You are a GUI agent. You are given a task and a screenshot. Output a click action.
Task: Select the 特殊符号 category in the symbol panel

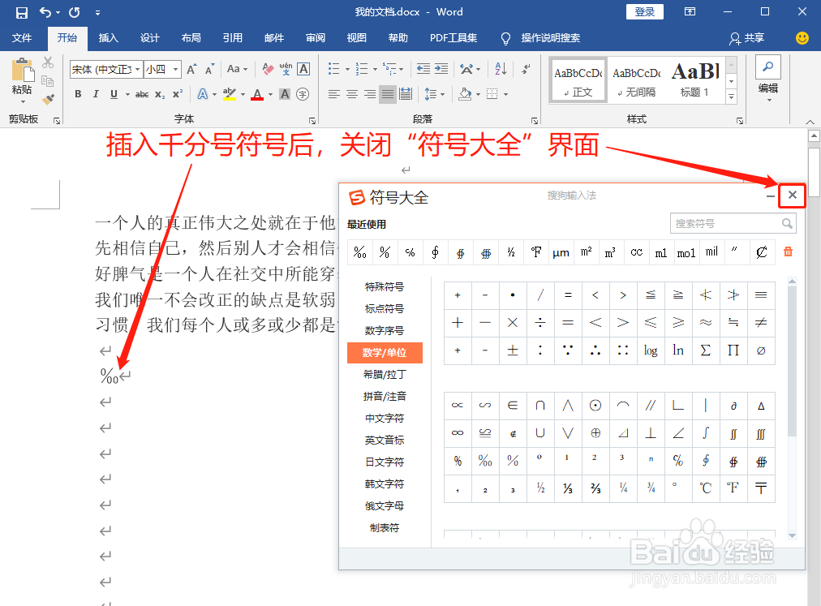385,286
